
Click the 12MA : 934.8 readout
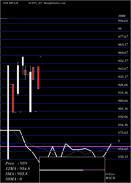(18, 169)
